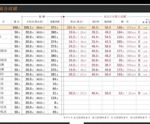Select the 25.0点 (38点) score cell
The height and width of the screenshot is (124, 150).
(78, 60)
